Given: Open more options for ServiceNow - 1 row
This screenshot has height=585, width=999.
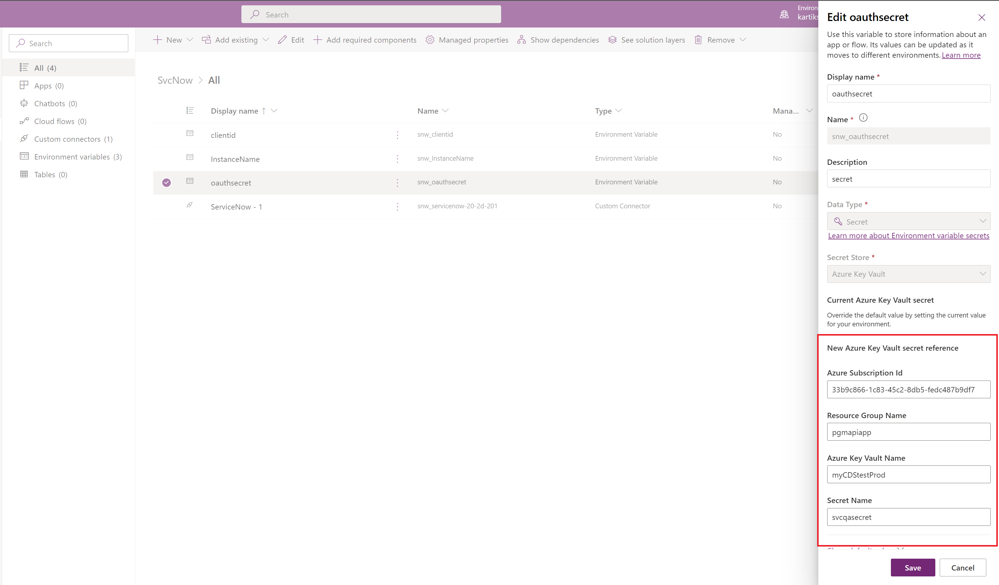Looking at the screenshot, I should [x=397, y=206].
